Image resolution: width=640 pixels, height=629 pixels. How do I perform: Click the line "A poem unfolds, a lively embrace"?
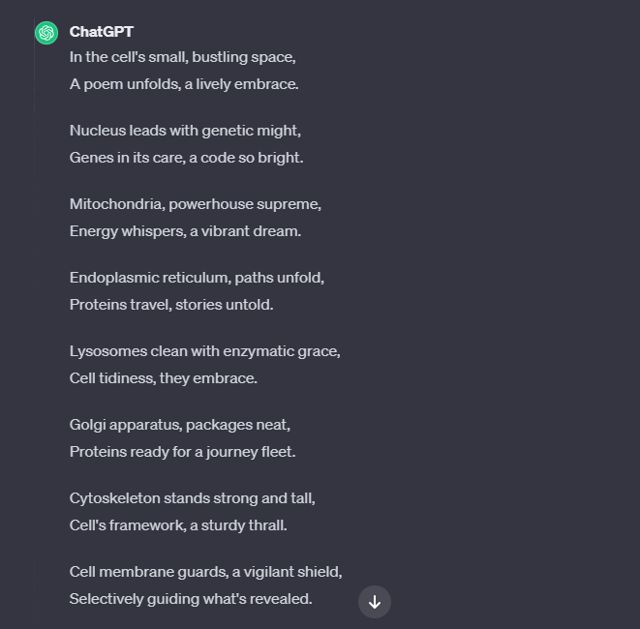(184, 84)
